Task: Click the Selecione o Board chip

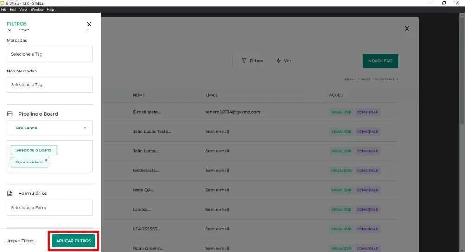Action: (x=34, y=150)
